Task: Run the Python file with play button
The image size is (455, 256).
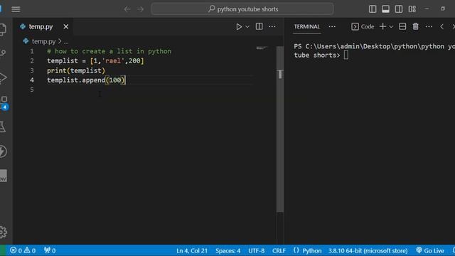Action: click(239, 27)
